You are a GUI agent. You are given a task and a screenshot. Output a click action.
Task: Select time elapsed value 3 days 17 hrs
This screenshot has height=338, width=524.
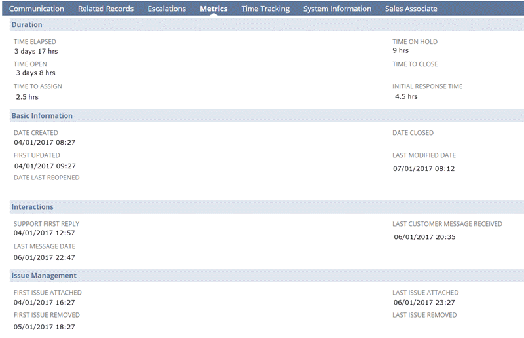[36, 51]
